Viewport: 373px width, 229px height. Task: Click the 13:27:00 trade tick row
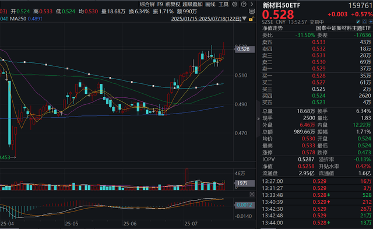[316, 181]
